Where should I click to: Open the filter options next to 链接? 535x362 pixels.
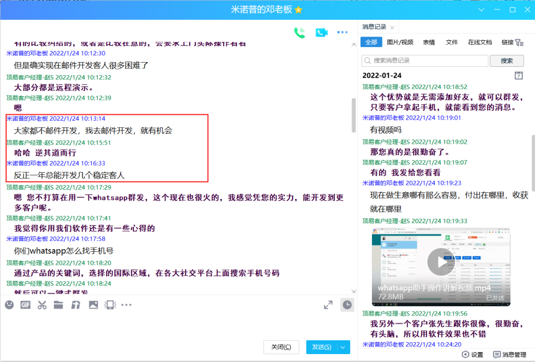pos(519,42)
